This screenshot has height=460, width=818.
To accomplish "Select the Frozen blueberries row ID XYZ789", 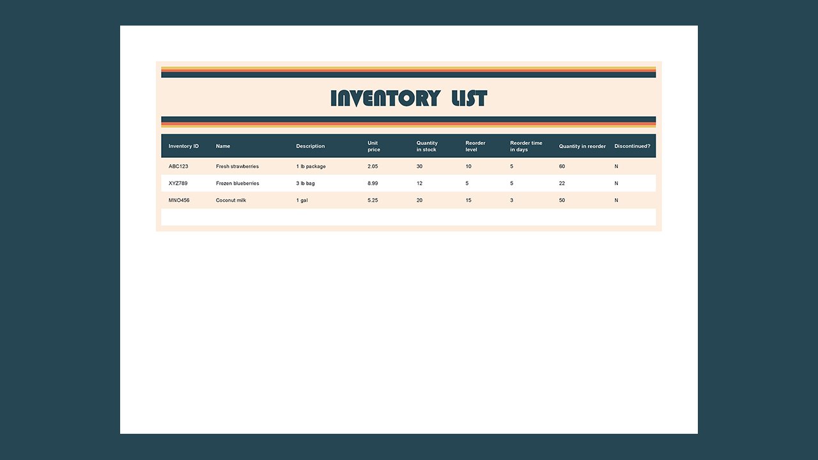I will pos(176,183).
